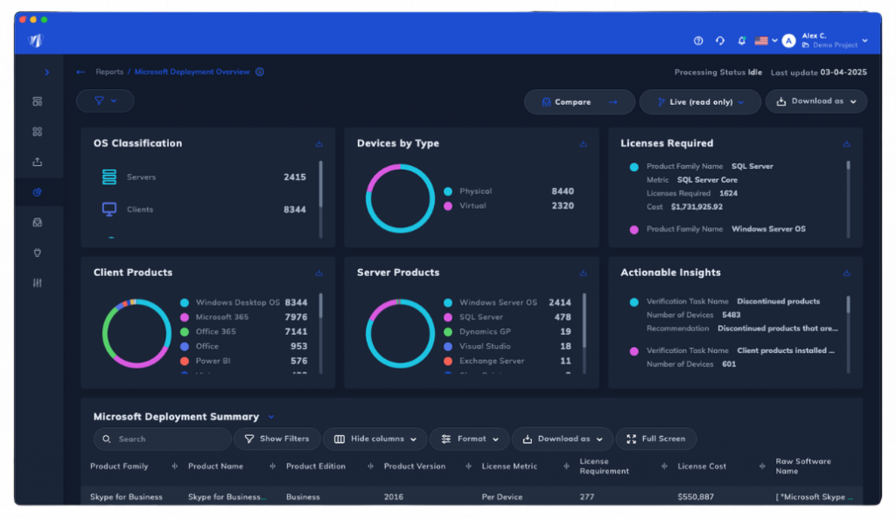Click the sliders settings icon in sidebar
The width and height of the screenshot is (896, 519).
pos(37,283)
